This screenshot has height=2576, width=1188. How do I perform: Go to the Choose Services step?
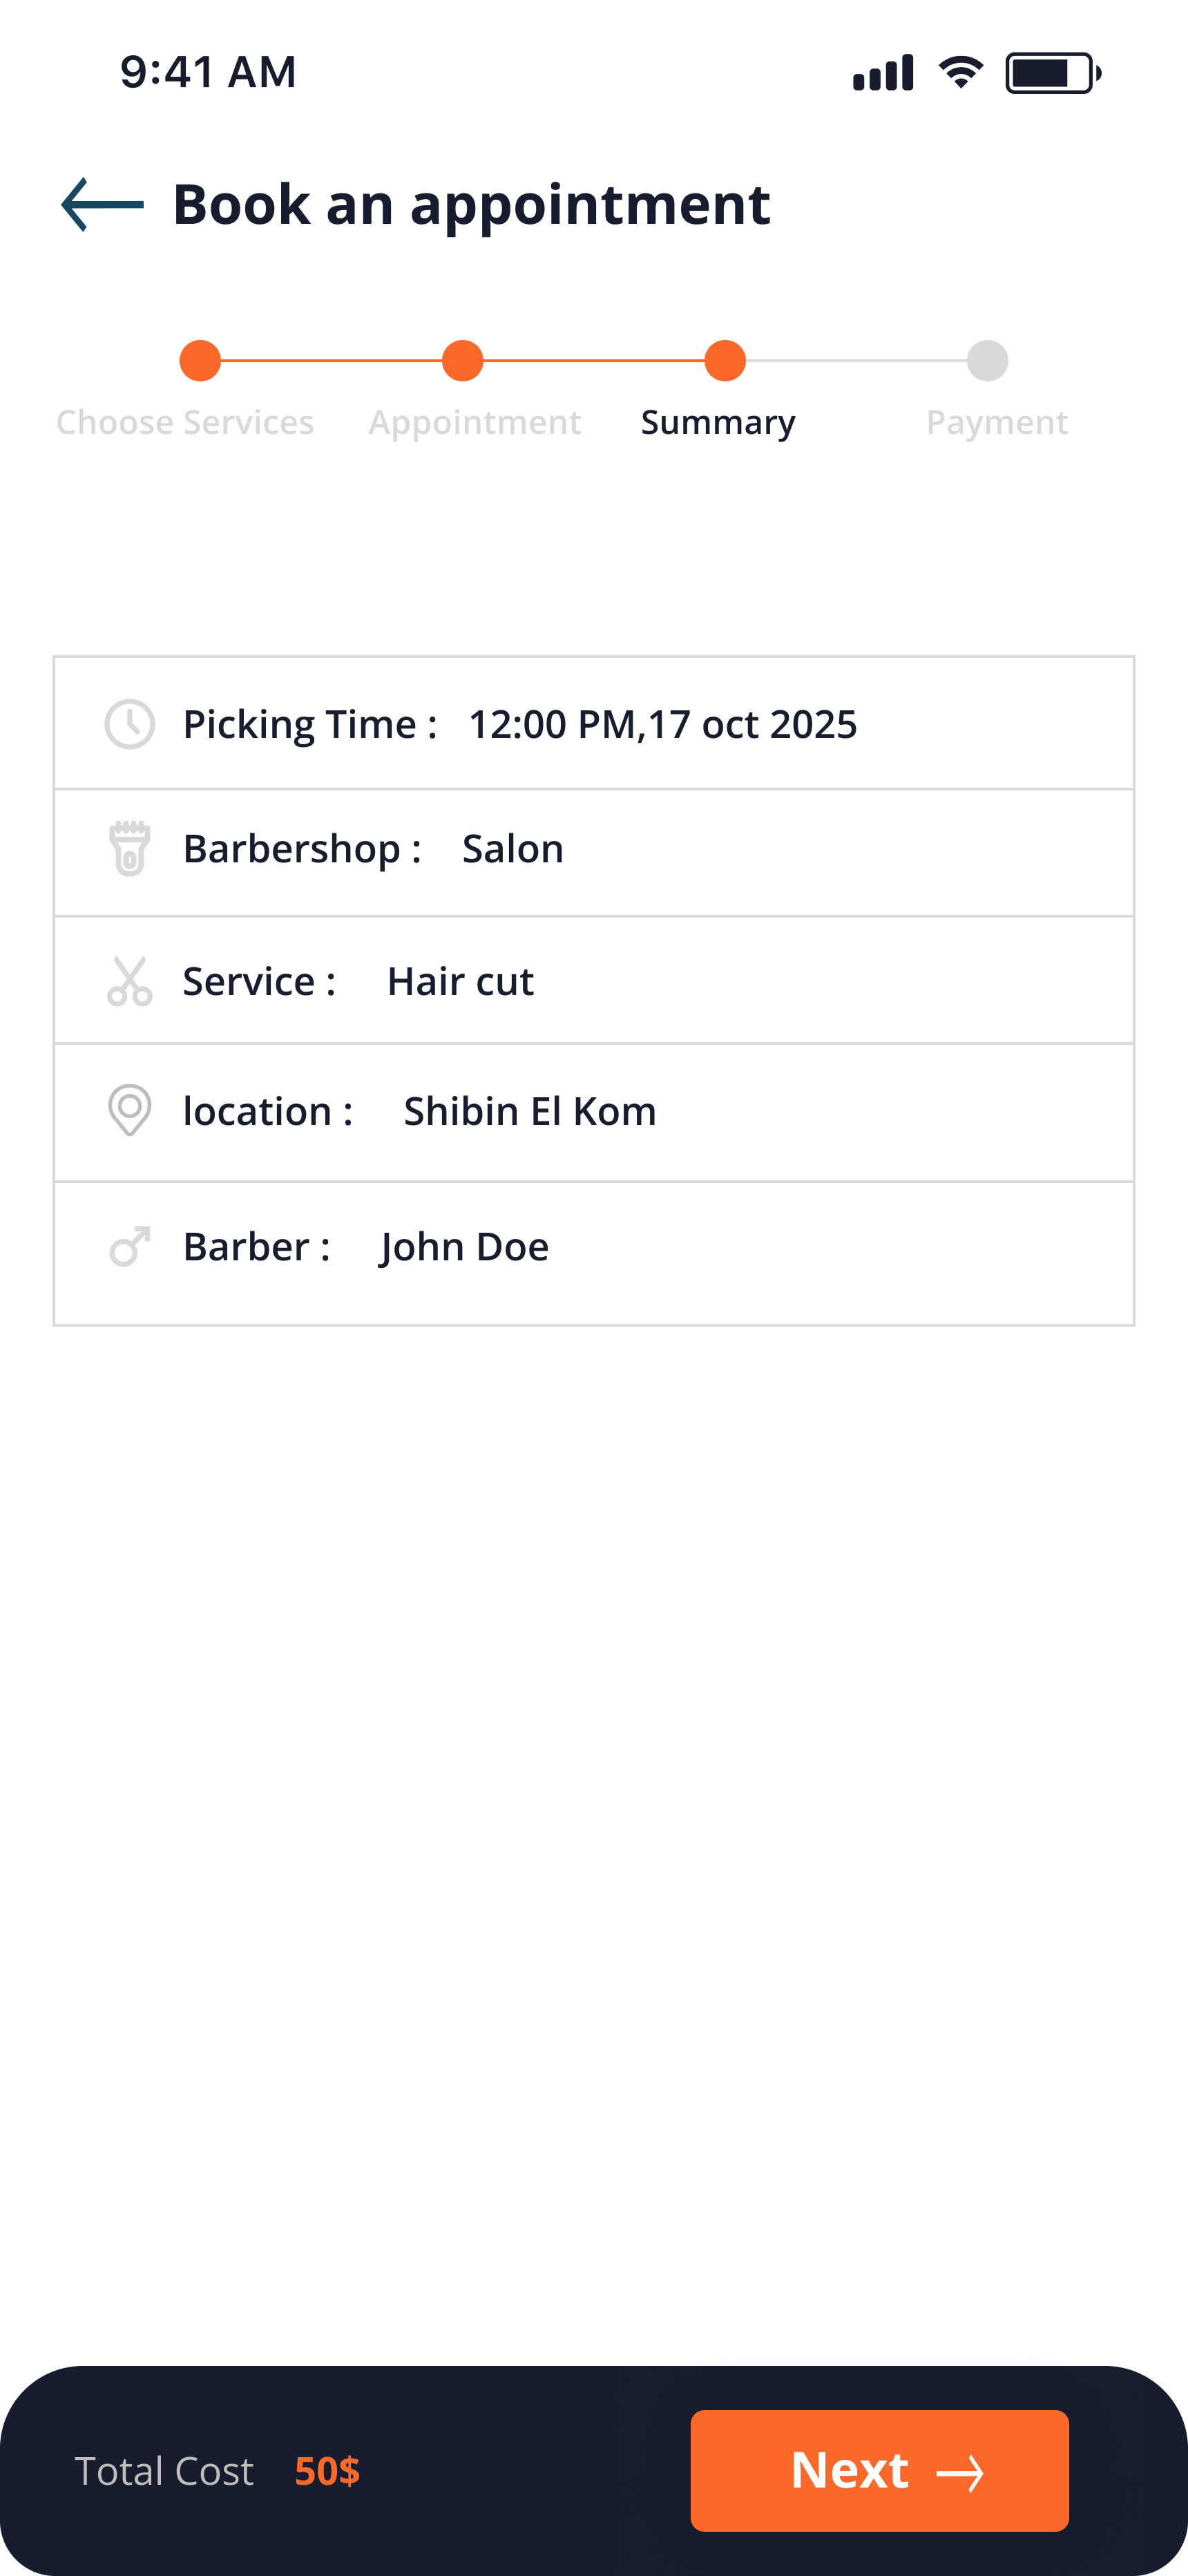[185, 422]
